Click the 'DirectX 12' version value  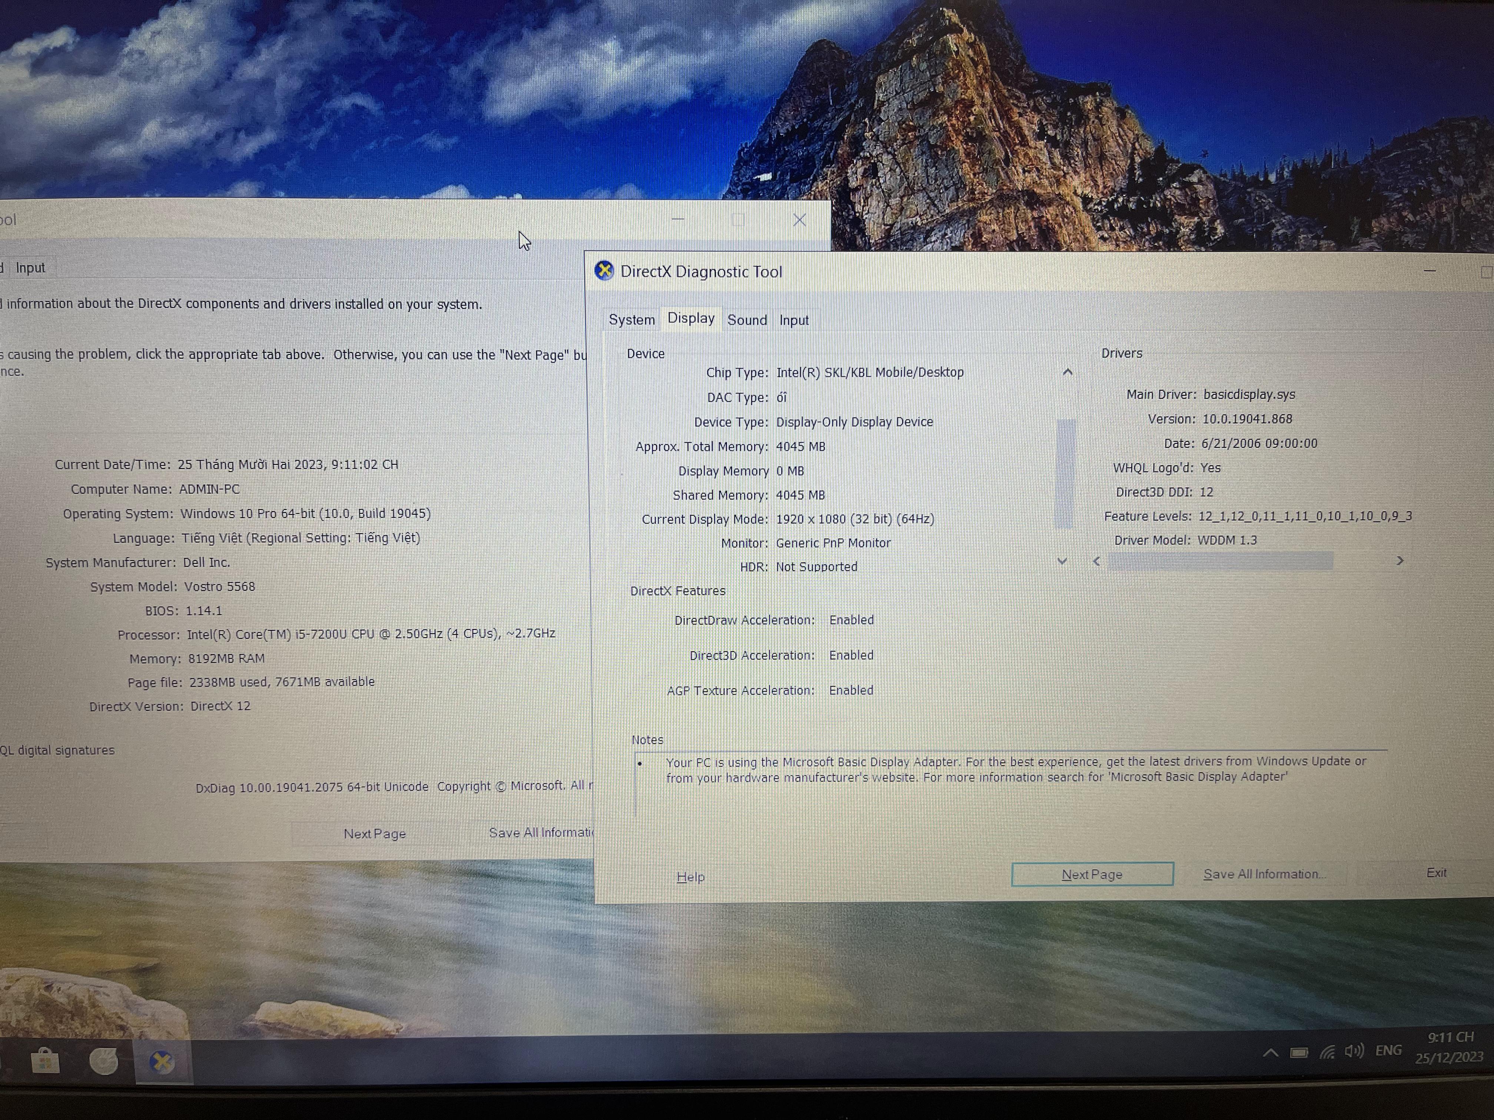pyautogui.click(x=220, y=706)
